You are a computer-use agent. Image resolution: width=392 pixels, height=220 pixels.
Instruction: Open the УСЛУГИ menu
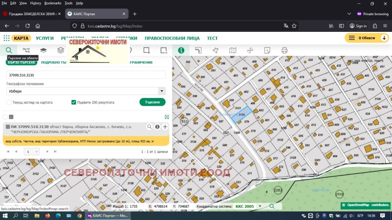[45, 38]
